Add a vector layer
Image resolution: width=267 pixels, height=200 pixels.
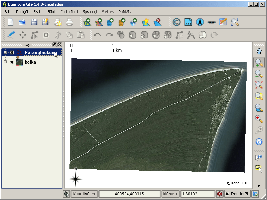87,22
